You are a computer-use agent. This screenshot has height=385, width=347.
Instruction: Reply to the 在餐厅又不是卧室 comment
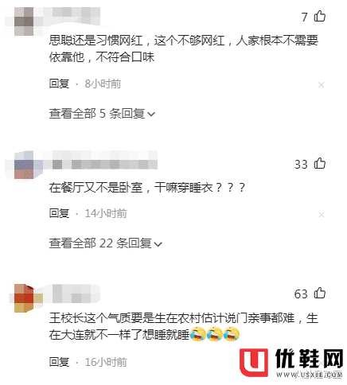click(59, 213)
